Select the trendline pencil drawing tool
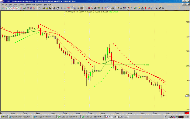The width and height of the screenshot is (190, 119). click(118, 8)
